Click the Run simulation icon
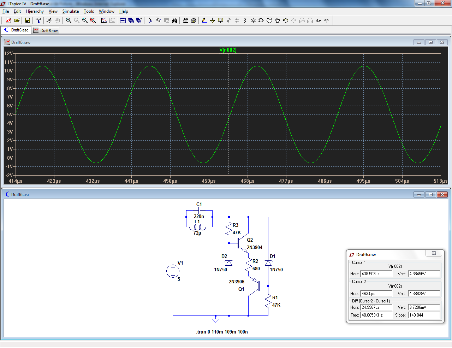 49,20
